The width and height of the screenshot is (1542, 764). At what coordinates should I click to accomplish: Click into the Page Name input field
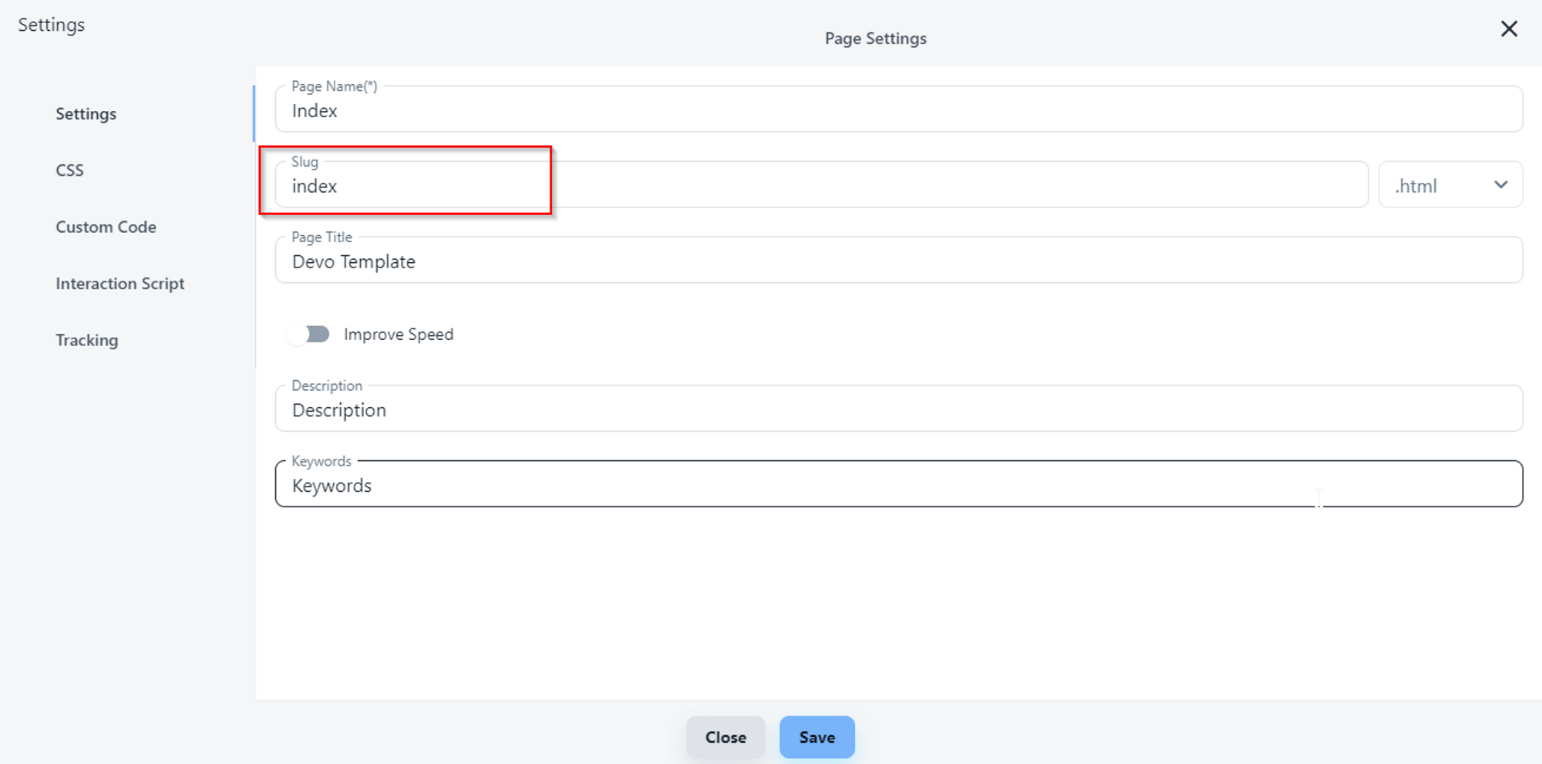pos(898,111)
